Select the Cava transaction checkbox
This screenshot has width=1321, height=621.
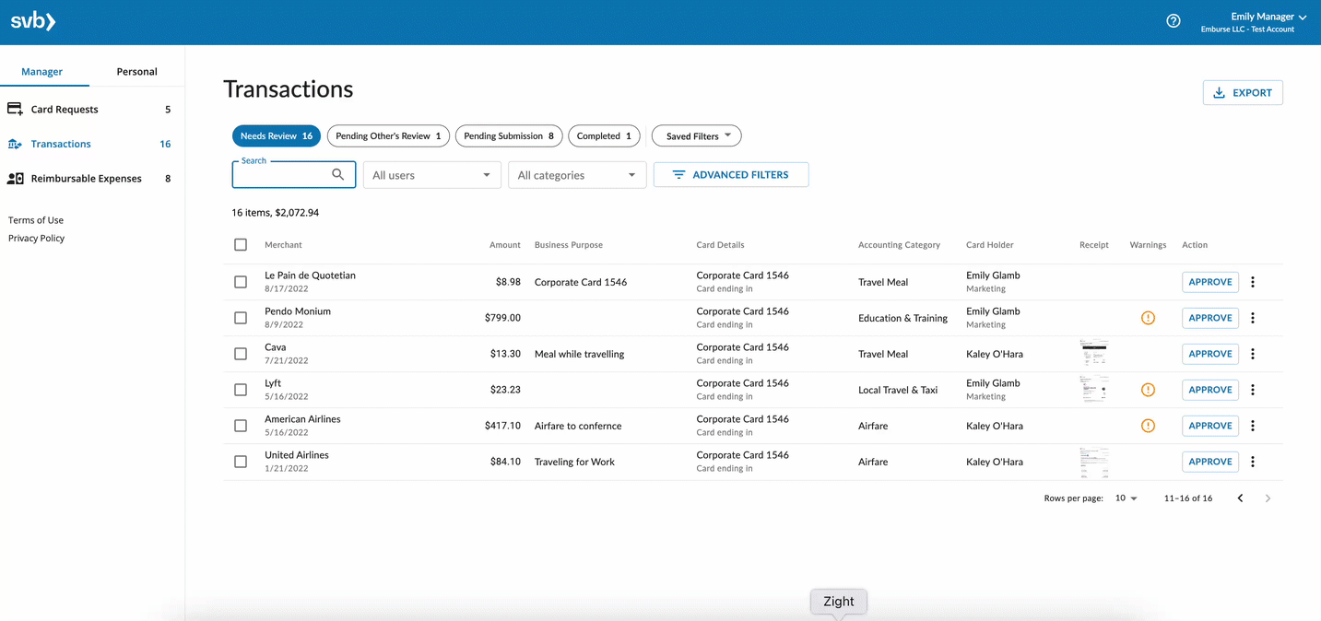pos(241,354)
